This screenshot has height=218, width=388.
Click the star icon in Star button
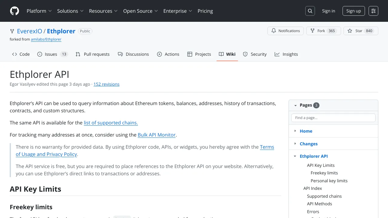click(350, 31)
